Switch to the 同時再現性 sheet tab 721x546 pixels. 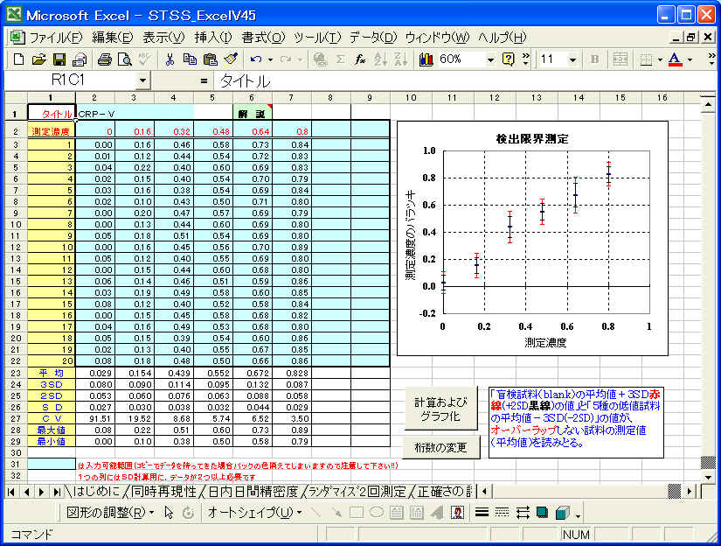(163, 492)
